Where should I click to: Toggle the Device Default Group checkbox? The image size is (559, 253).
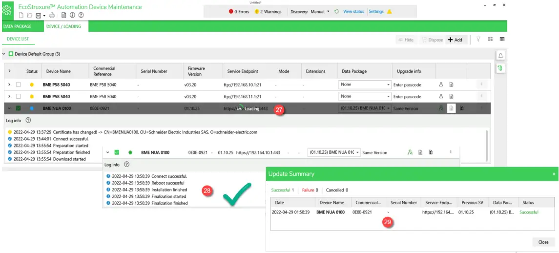11,54
